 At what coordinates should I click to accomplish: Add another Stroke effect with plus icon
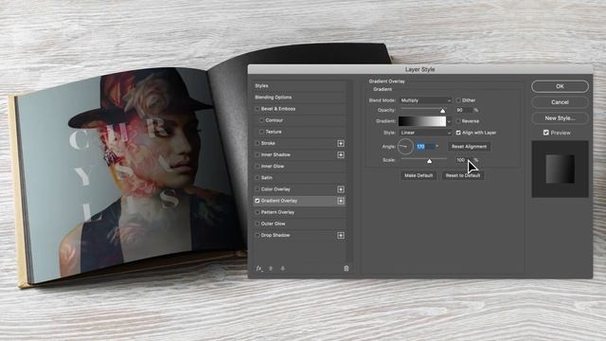pos(341,143)
